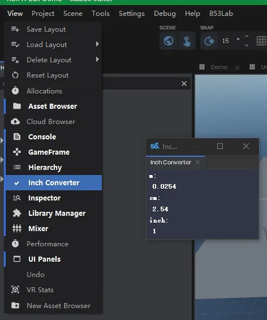267x320 pixels.
Task: Click the Save Layout list-plus icon
Action: coord(15,29)
